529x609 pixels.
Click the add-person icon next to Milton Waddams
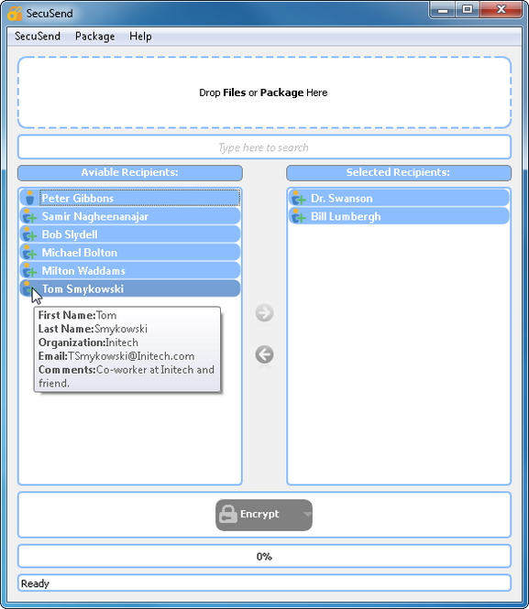[29, 271]
